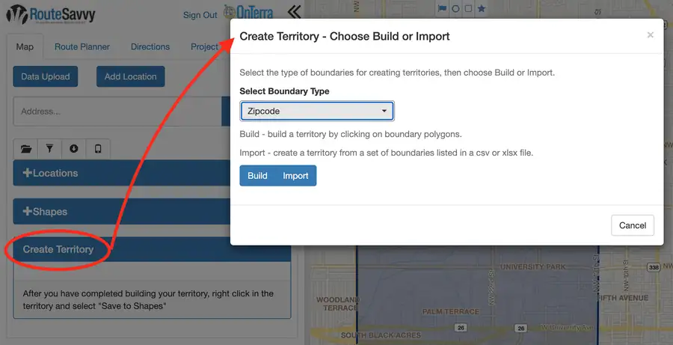The height and width of the screenshot is (345, 673).
Task: Select the circle drawing tool on map
Action: coord(455,8)
